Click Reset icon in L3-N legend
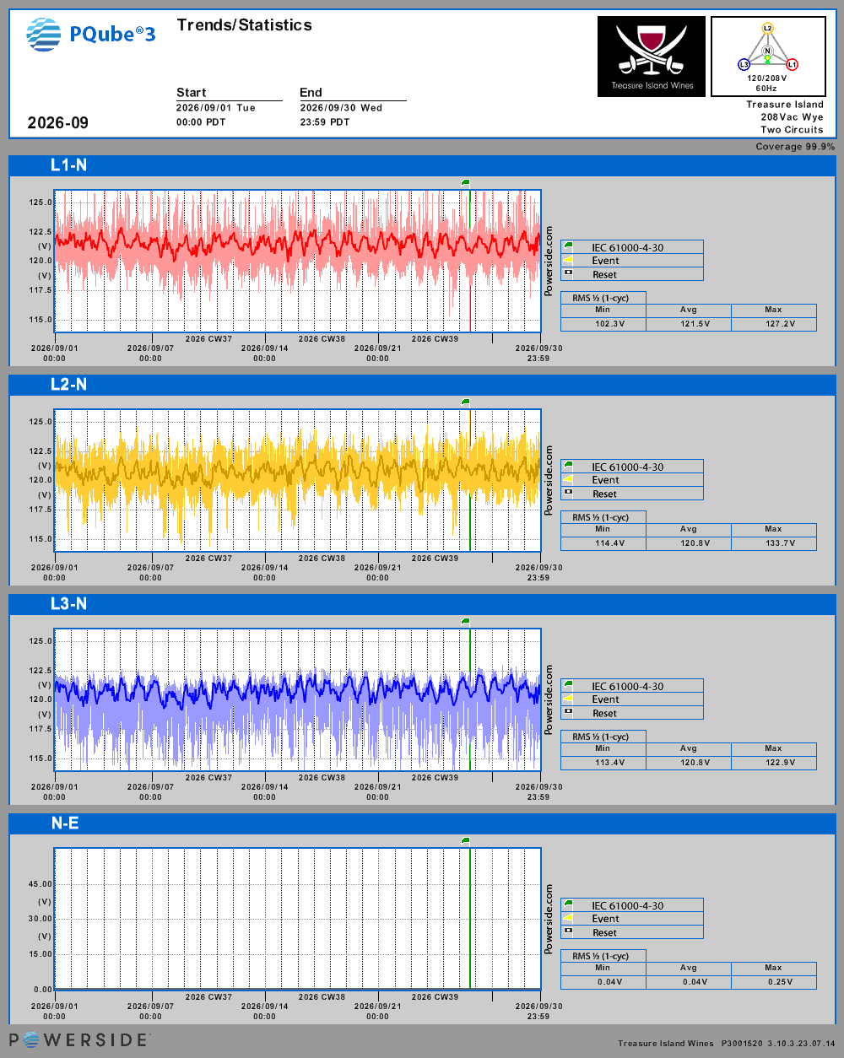This screenshot has height=1058, width=844. point(568,712)
